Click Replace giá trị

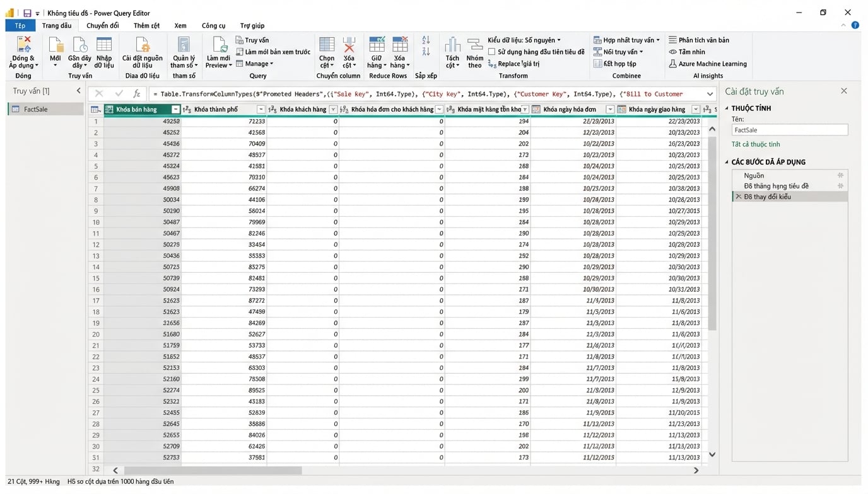[x=514, y=64]
